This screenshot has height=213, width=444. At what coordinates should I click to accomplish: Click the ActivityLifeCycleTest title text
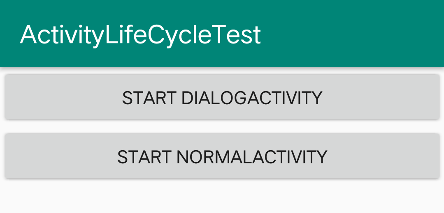140,34
